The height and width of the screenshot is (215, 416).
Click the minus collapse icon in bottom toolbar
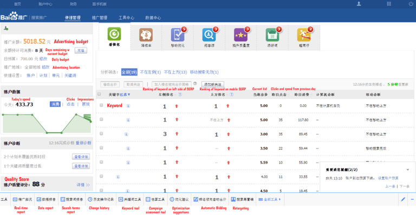[x=412, y=199]
